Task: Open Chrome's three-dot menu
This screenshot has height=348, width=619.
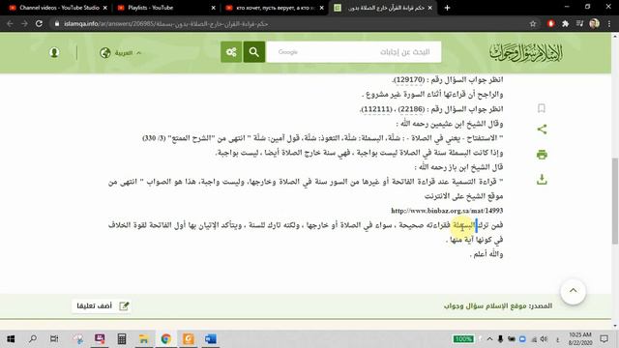Action: point(609,23)
